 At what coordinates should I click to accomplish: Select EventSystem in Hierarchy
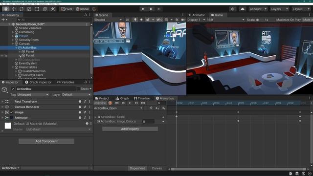pyautogui.click(x=28, y=63)
